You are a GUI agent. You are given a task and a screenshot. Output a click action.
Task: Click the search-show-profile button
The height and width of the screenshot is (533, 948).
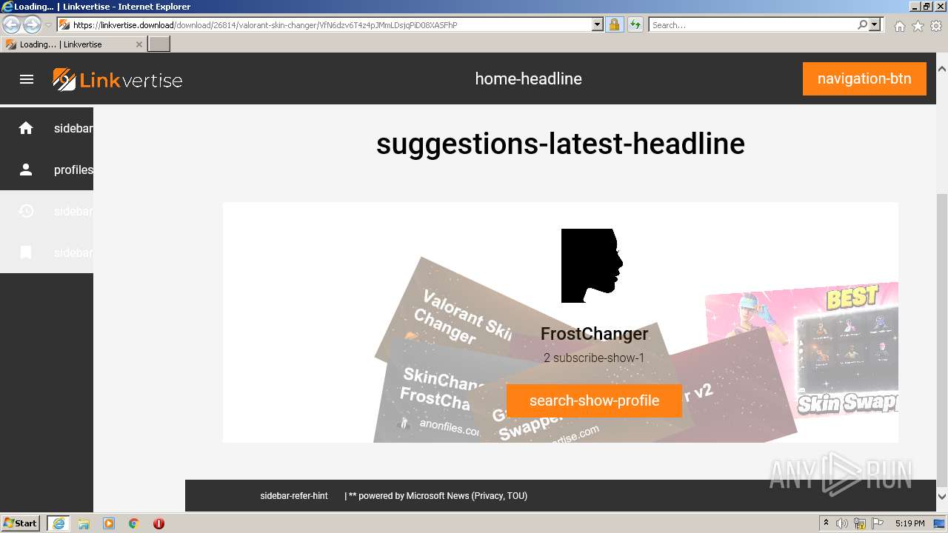pos(594,400)
